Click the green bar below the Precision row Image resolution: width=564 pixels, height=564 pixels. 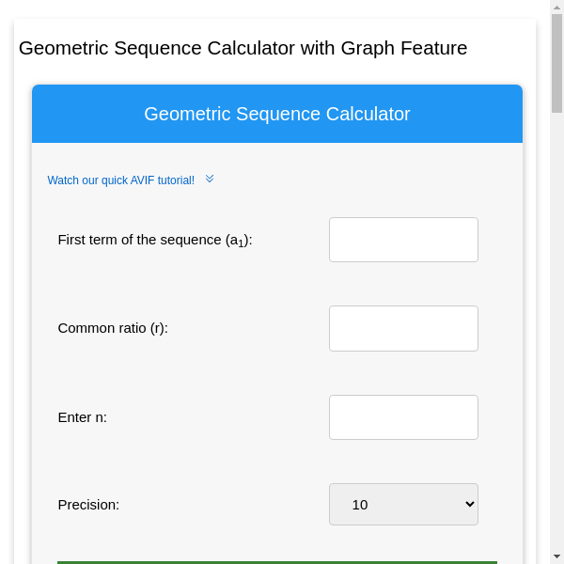click(x=276, y=562)
